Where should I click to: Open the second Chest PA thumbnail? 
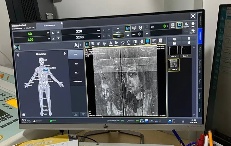[x=185, y=51]
